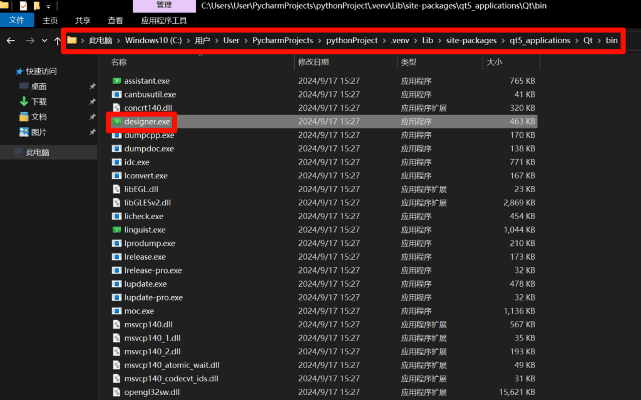Open recent locations dropdown next to up arrow
The height and width of the screenshot is (400, 641).
(x=43, y=40)
